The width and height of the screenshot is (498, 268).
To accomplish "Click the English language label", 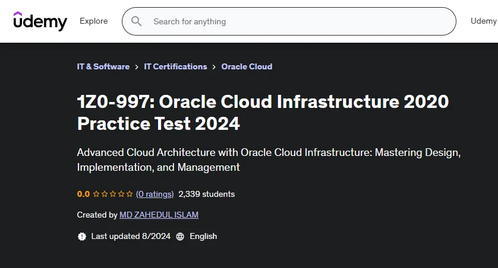I will coord(203,237).
